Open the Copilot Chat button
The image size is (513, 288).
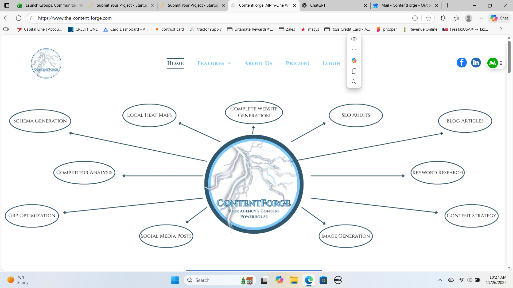499,18
